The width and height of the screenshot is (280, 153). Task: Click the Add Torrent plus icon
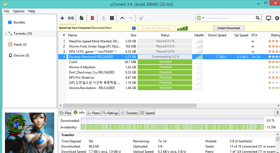[62, 18]
